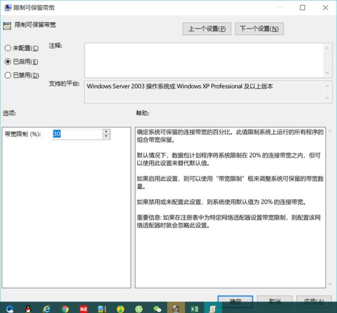
Task: Click inside the 注释 comment text box
Action: (x=204, y=60)
